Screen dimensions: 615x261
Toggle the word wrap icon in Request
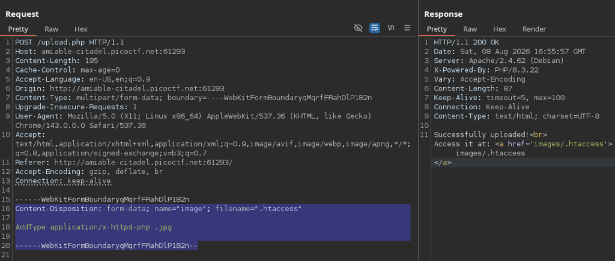point(375,28)
